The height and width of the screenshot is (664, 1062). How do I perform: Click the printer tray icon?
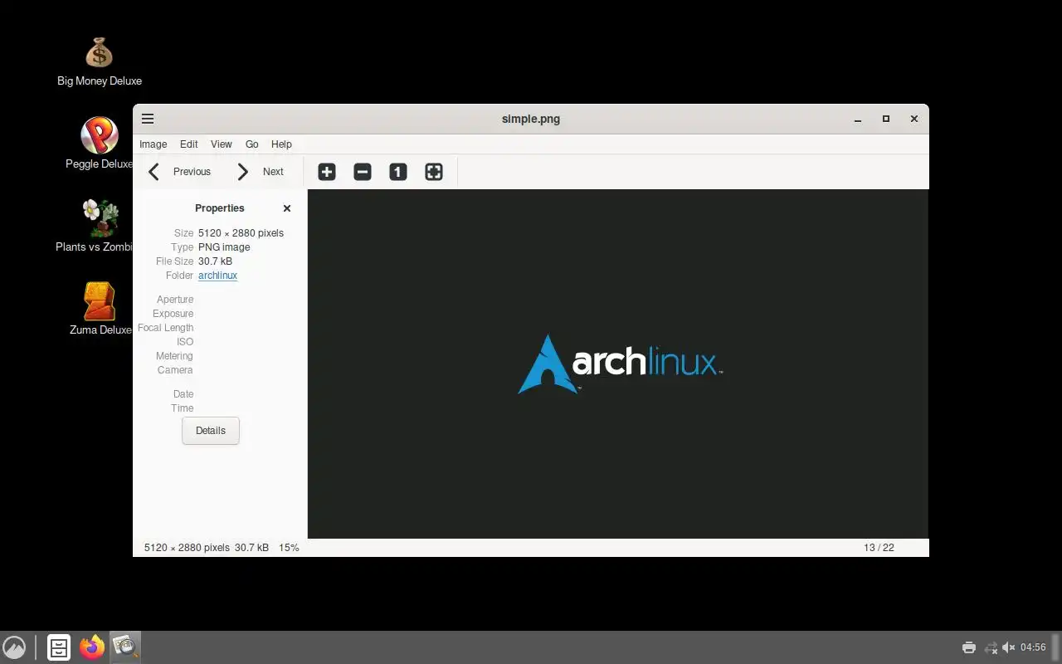[968, 647]
